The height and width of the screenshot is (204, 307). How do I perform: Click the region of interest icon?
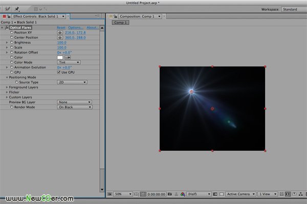tap(215, 194)
